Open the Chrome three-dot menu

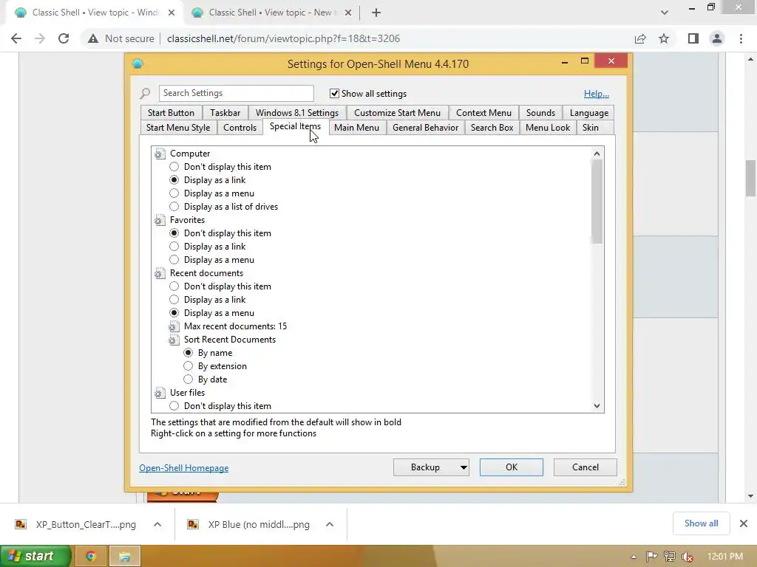coord(741,38)
